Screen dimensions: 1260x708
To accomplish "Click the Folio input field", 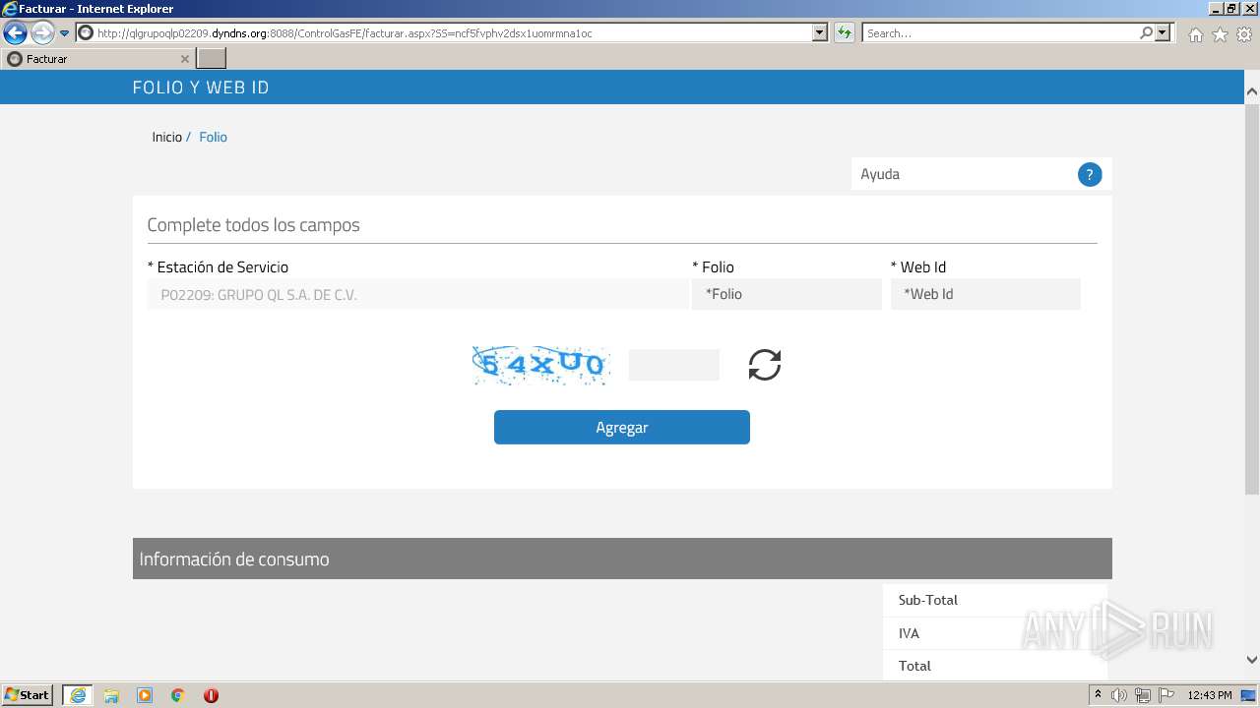I will pos(787,294).
